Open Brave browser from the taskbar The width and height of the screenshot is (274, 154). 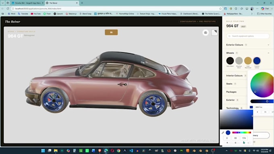tap(100, 151)
